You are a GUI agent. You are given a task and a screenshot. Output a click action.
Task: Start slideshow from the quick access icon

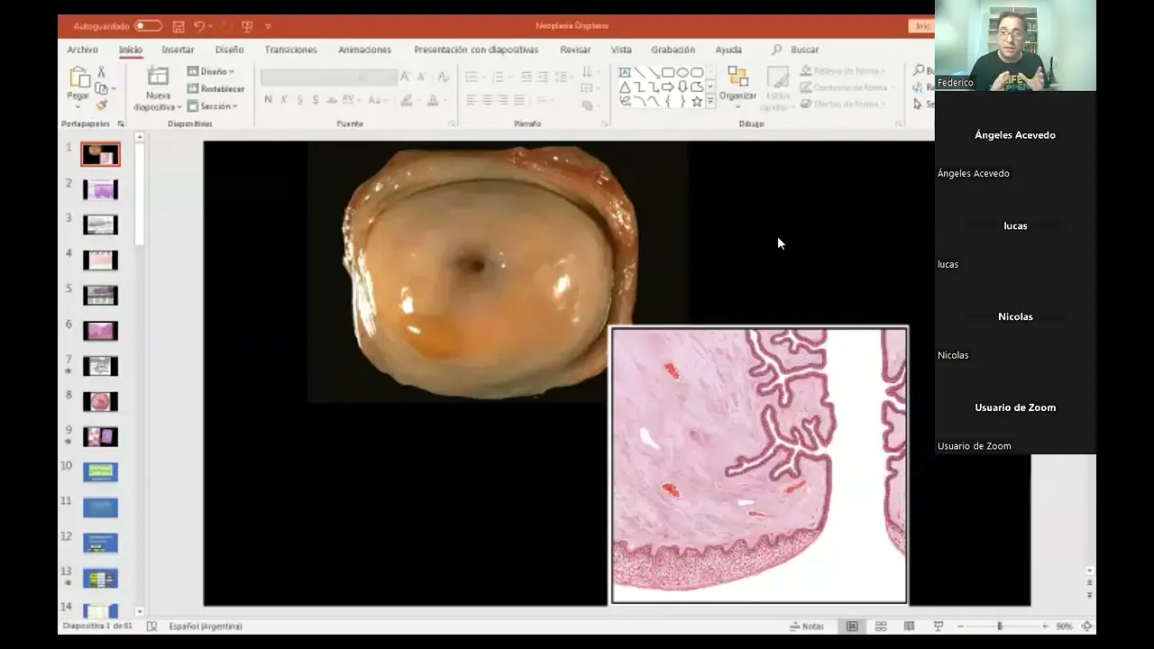click(x=247, y=26)
